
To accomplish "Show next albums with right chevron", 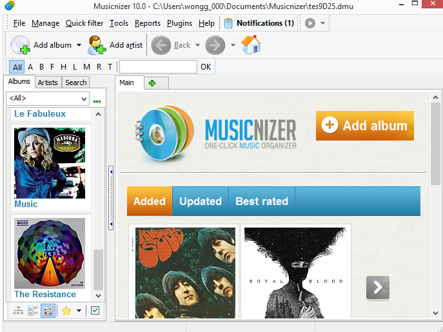I will (378, 288).
